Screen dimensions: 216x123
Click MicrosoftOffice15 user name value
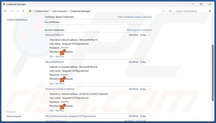[75, 44]
